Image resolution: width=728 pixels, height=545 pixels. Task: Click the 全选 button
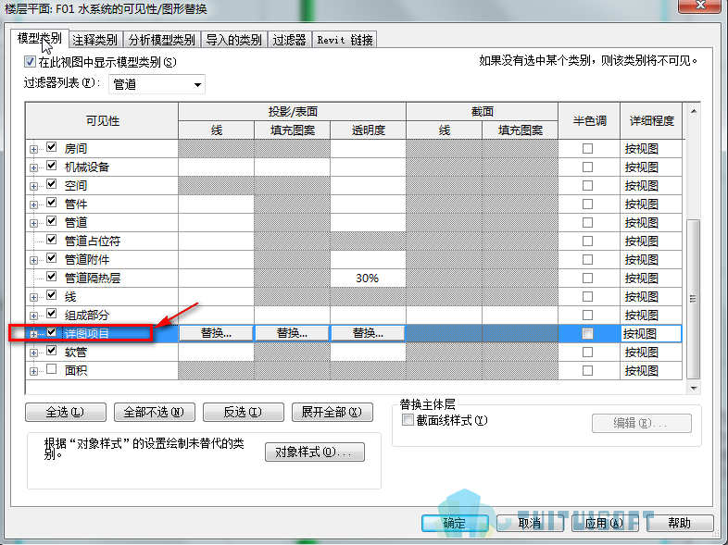click(66, 412)
